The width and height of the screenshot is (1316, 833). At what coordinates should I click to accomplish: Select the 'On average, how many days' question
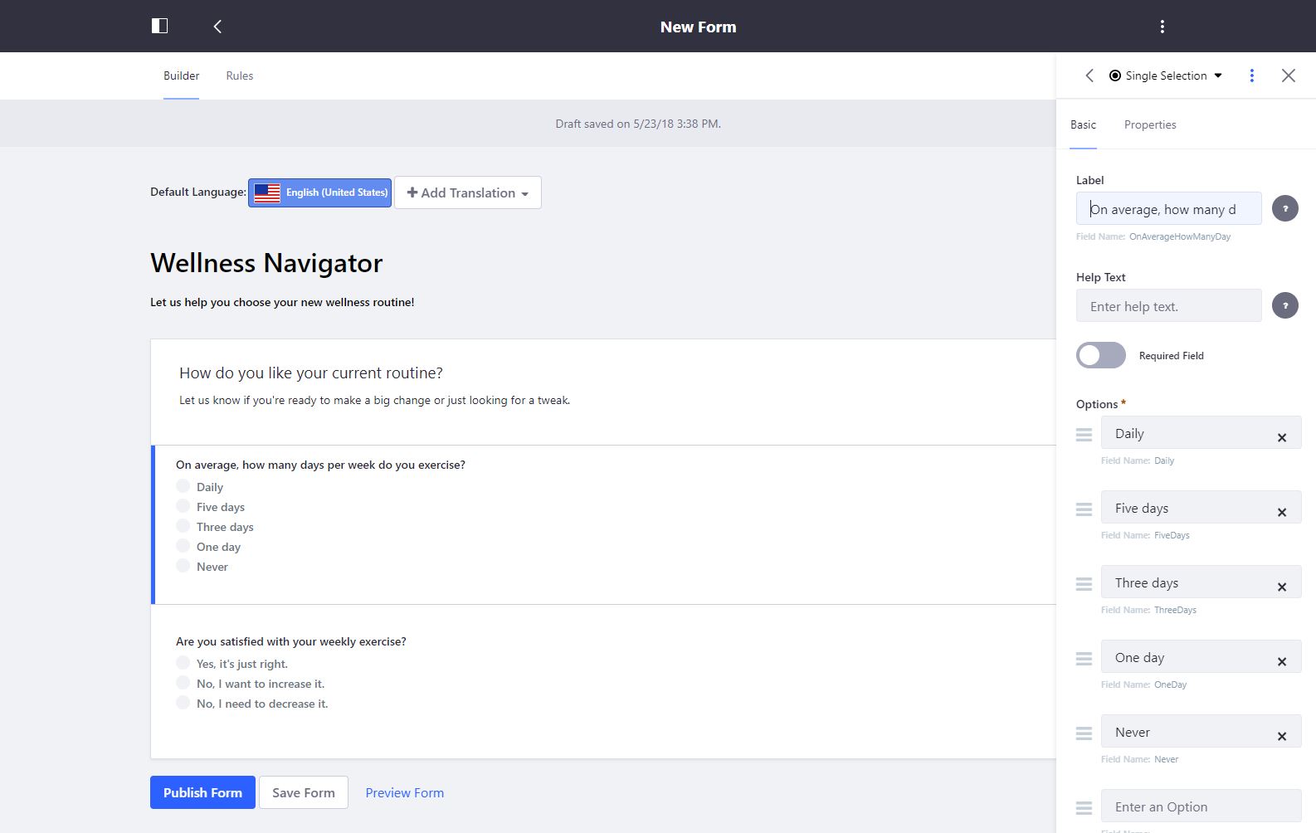tap(320, 465)
